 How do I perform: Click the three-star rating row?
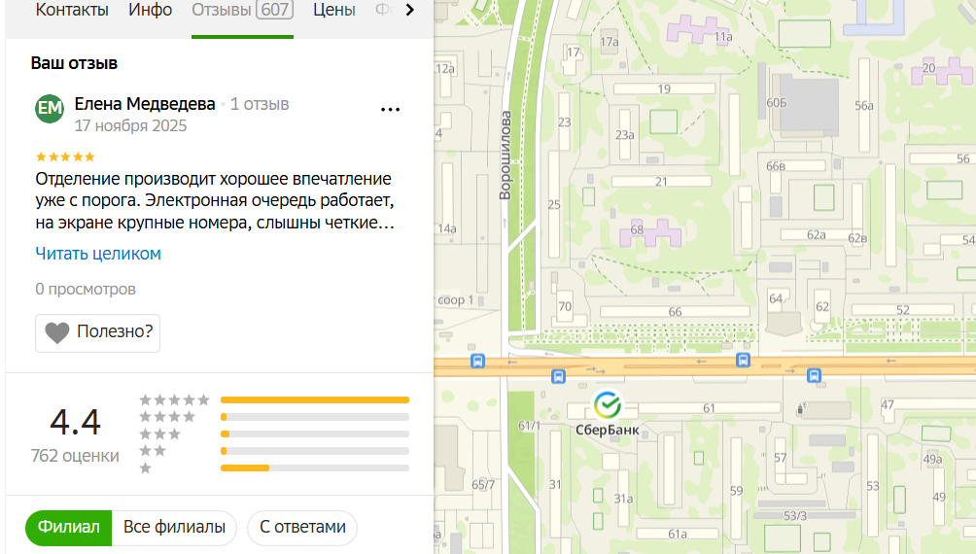pyautogui.click(x=274, y=433)
